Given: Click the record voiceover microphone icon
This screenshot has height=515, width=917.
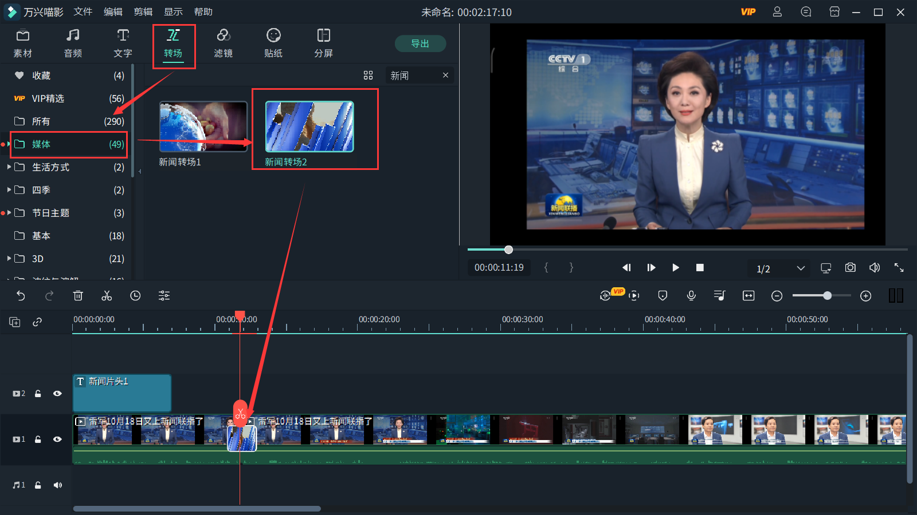Looking at the screenshot, I should pyautogui.click(x=691, y=296).
